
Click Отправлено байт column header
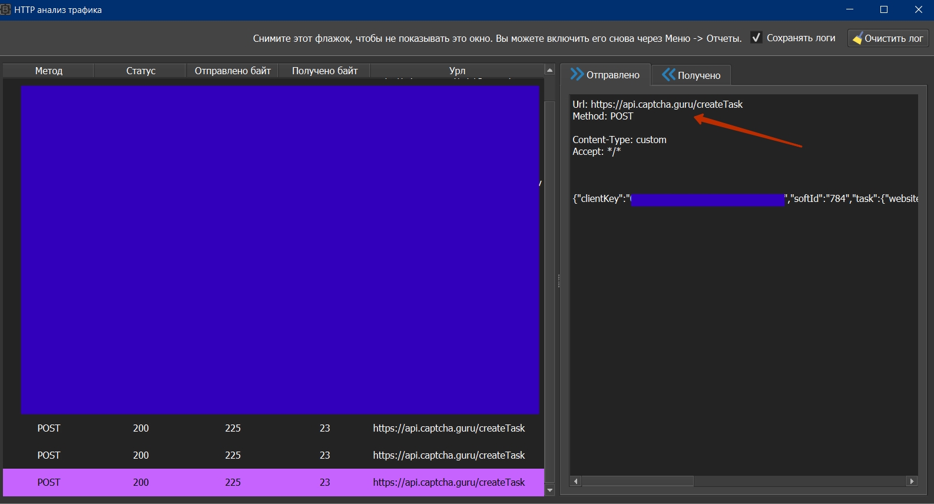point(233,71)
